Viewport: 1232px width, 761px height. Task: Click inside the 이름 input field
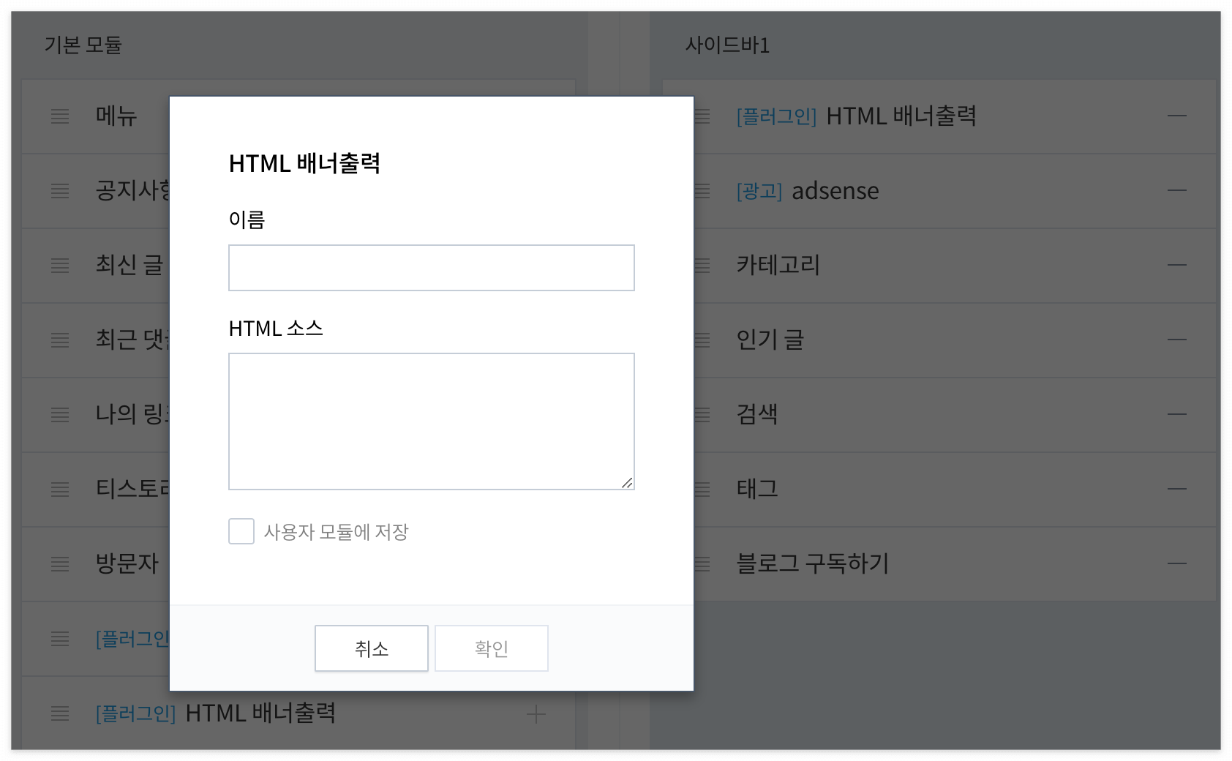tap(431, 268)
